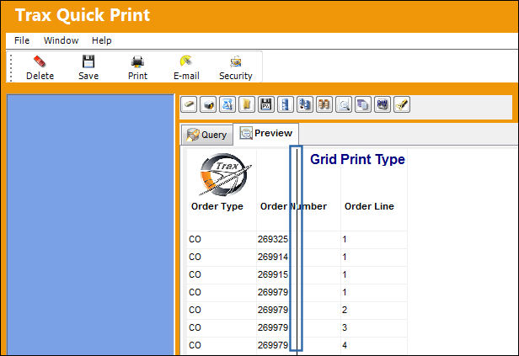The width and height of the screenshot is (519, 356).
Task: Click CO in the 269325 row
Action: tap(195, 239)
